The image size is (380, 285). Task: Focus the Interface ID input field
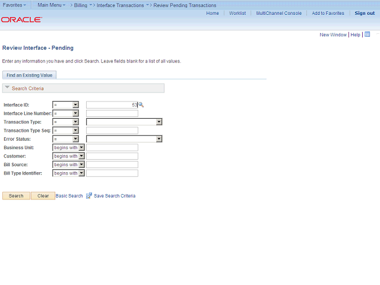[112, 104]
